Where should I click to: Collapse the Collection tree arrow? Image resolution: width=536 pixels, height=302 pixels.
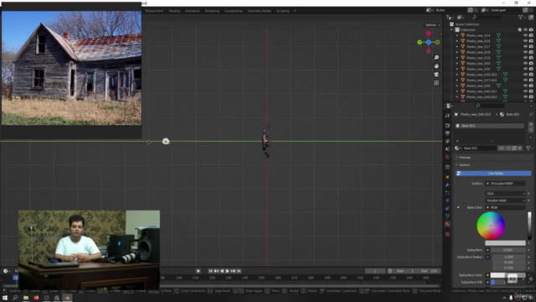(x=452, y=30)
